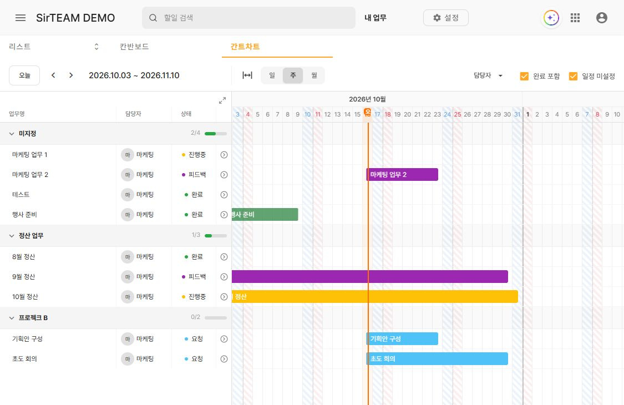Open the user account profile icon
Screen dimensions: 624x405
pyautogui.click(x=602, y=18)
